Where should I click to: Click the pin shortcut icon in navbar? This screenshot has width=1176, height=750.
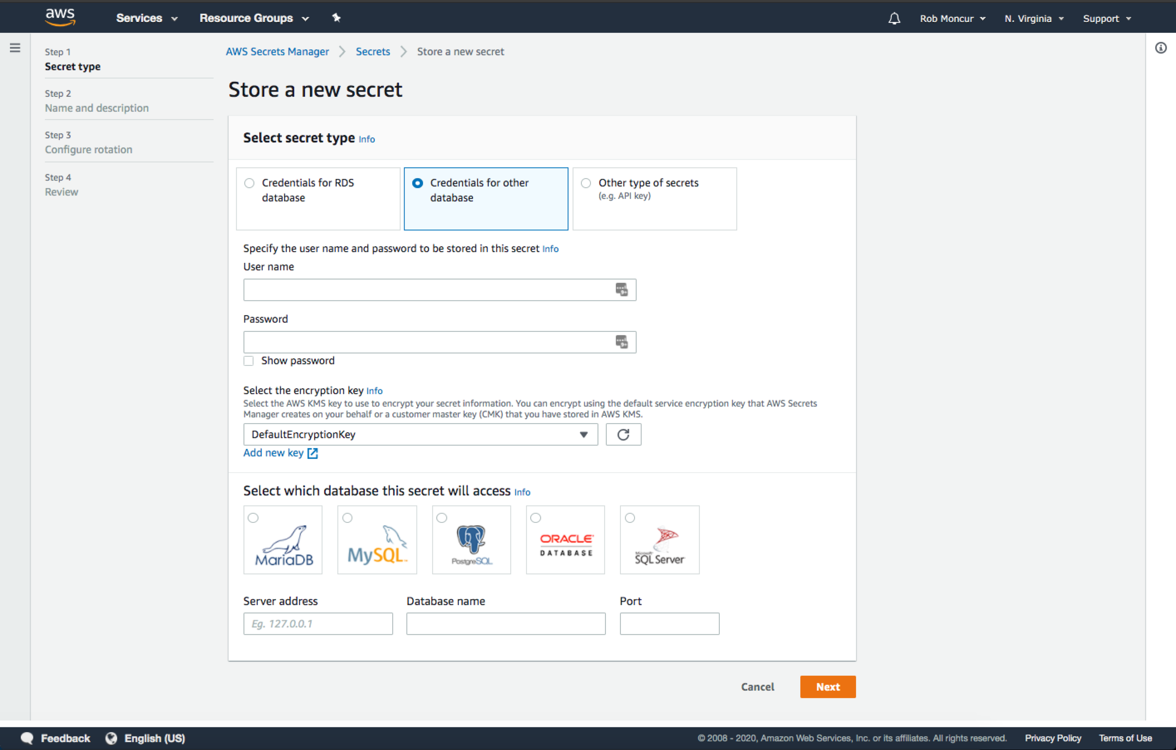pyautogui.click(x=336, y=18)
